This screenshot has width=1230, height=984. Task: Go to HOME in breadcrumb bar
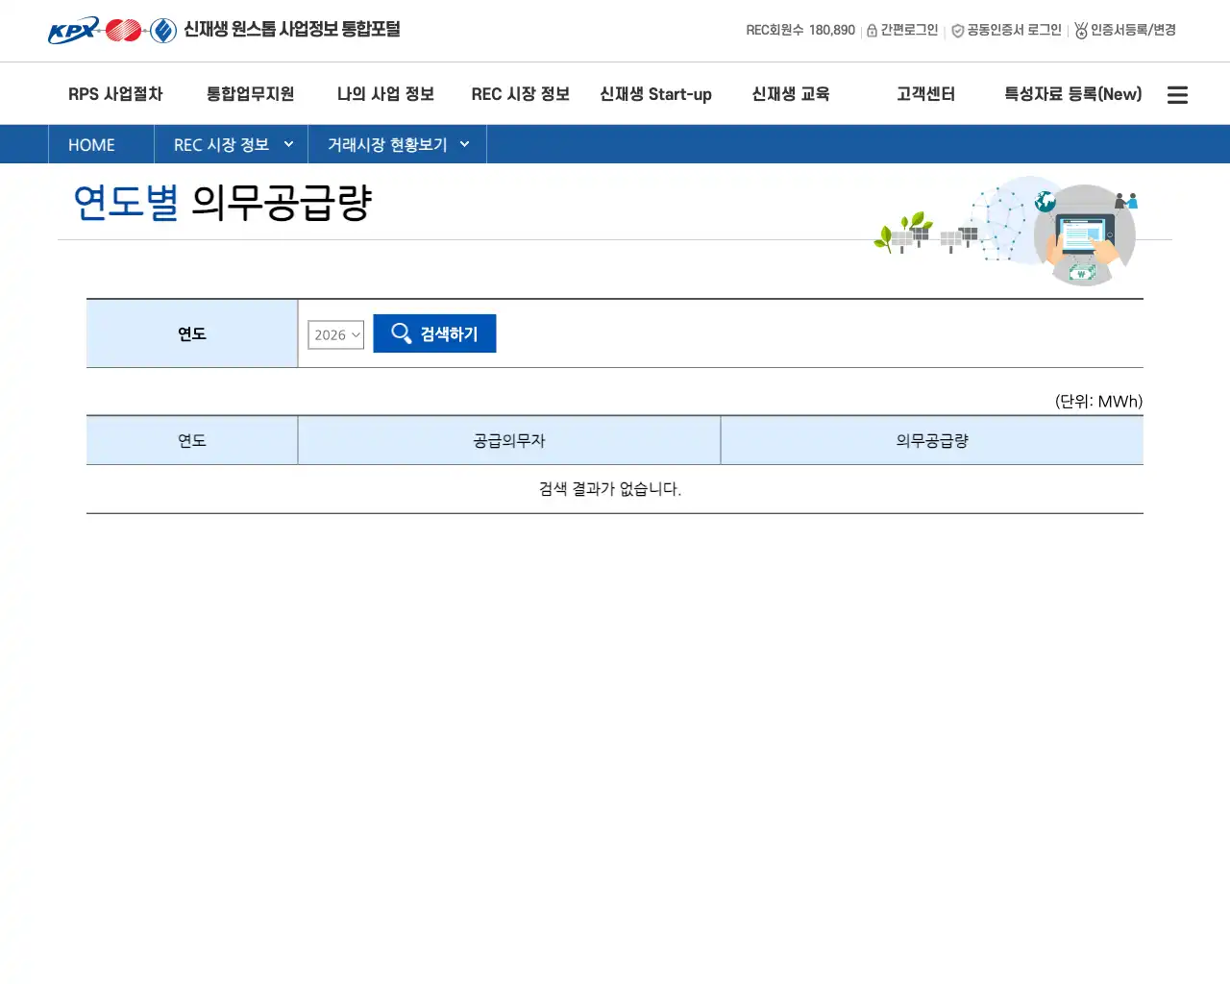(91, 144)
